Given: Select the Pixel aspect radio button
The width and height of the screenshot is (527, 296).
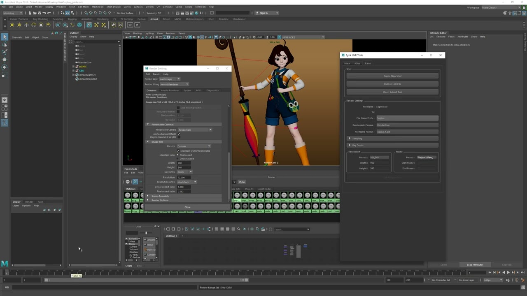Looking at the screenshot, I should (x=178, y=155).
